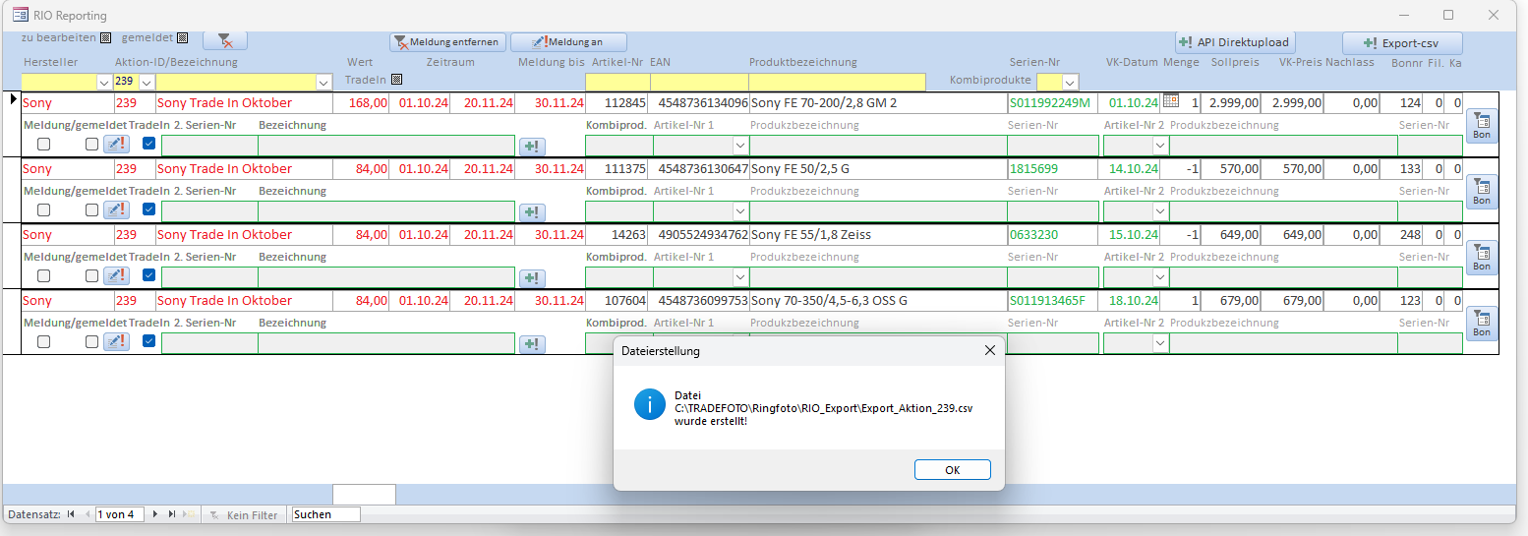Screen dimensions: 1528x536
Task: Click the clear filter funnel icon button
Action: pyautogui.click(x=225, y=41)
